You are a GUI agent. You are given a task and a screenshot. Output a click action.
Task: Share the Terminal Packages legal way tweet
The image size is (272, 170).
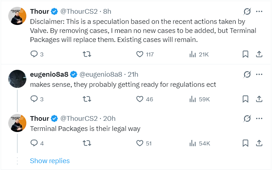coord(259,143)
